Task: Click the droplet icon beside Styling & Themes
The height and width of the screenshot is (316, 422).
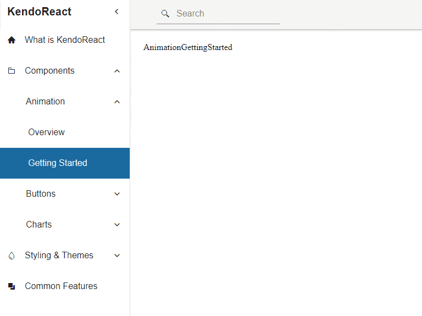Action: click(x=12, y=256)
